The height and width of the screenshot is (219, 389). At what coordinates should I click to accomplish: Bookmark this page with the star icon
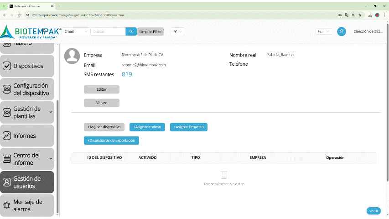(360, 15)
